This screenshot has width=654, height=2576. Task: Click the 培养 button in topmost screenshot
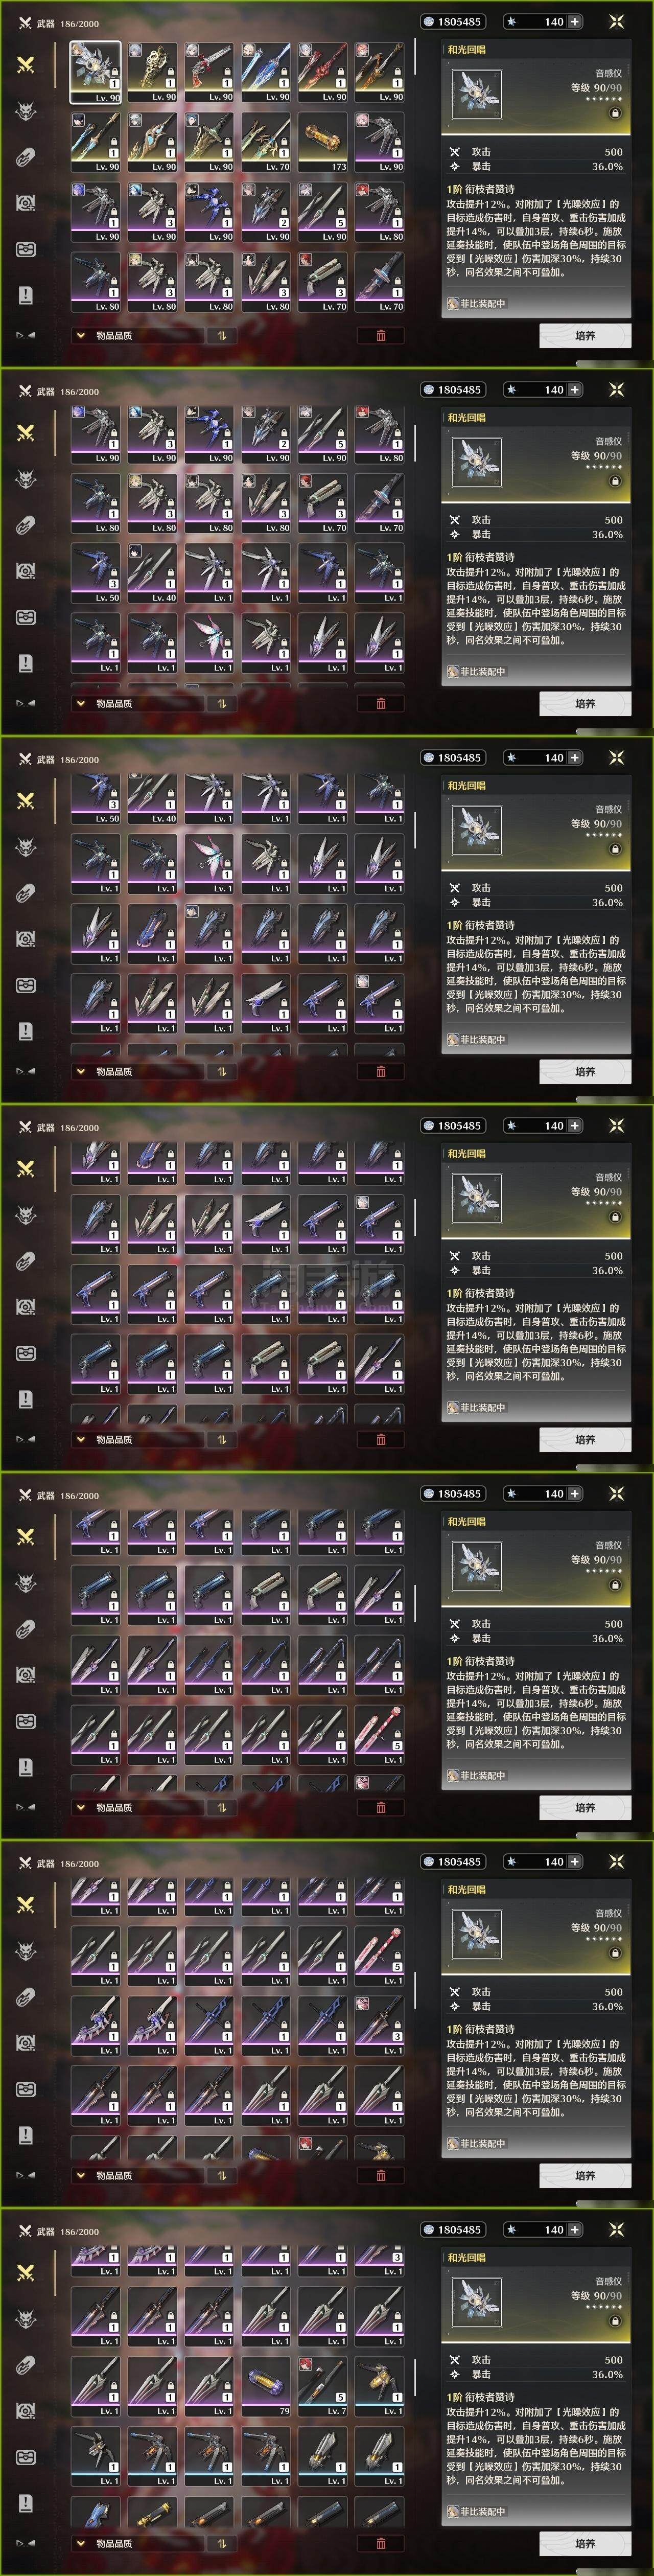[585, 336]
